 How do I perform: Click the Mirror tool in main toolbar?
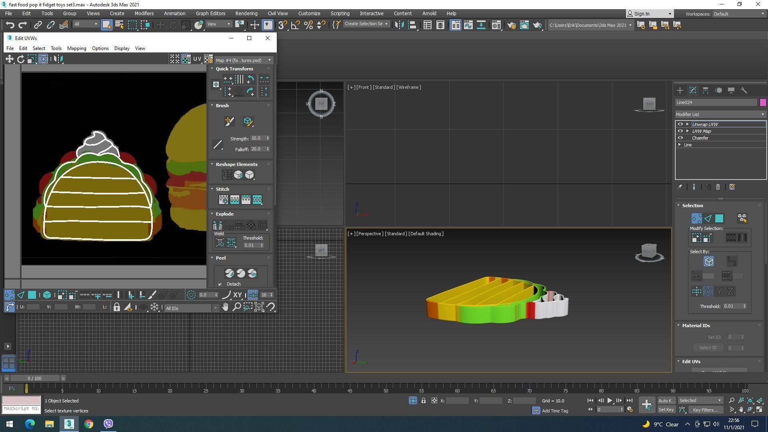(x=399, y=25)
